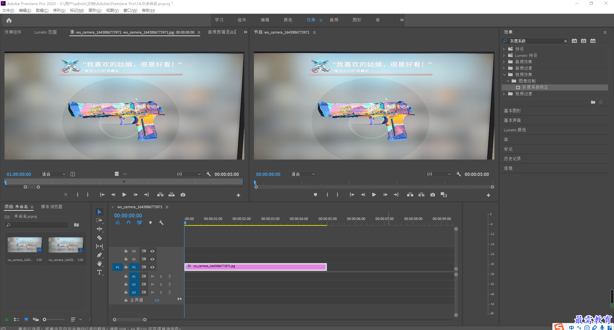The width and height of the screenshot is (614, 330).
Task: Export frame from source monitor
Action: tap(183, 195)
